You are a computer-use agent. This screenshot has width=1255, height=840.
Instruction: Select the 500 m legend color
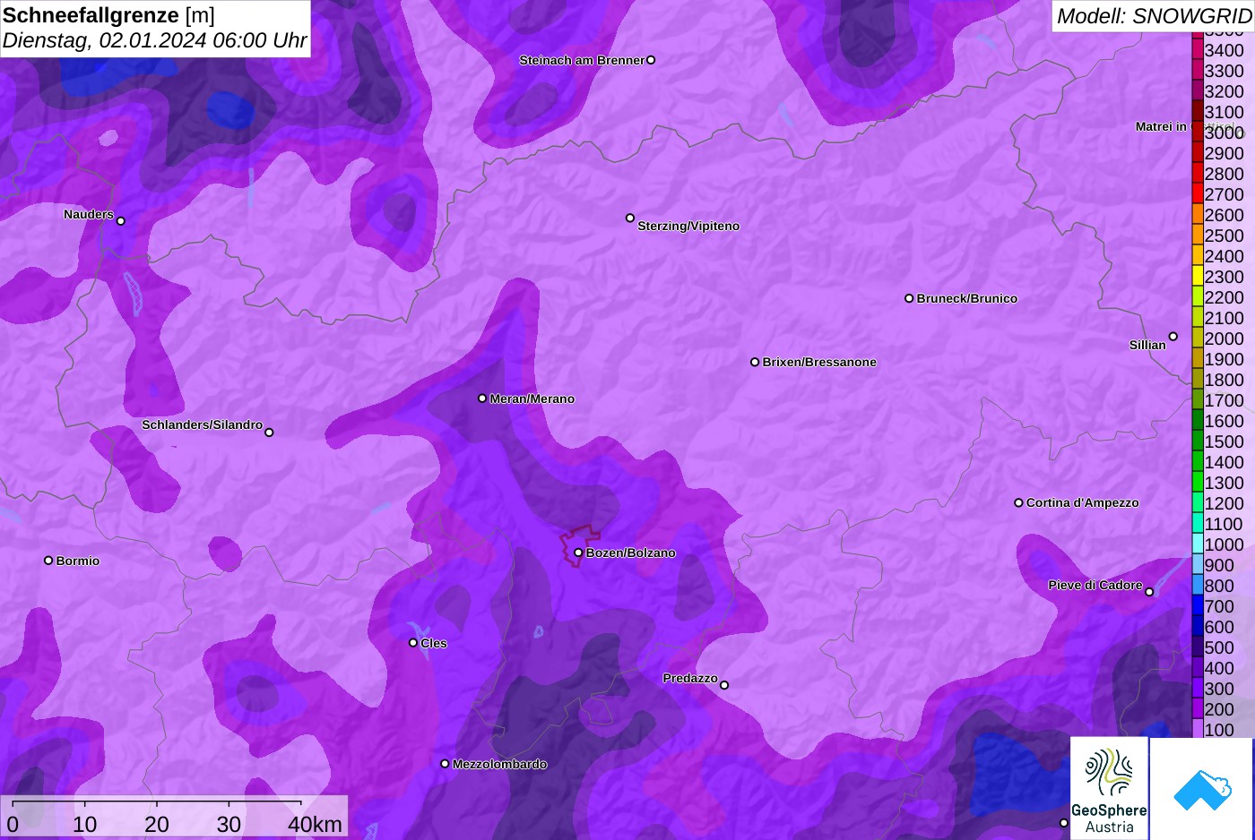(1198, 647)
